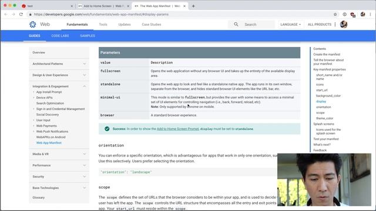
Task: Open the vertical dots next to All Products
Action: (x=335, y=25)
